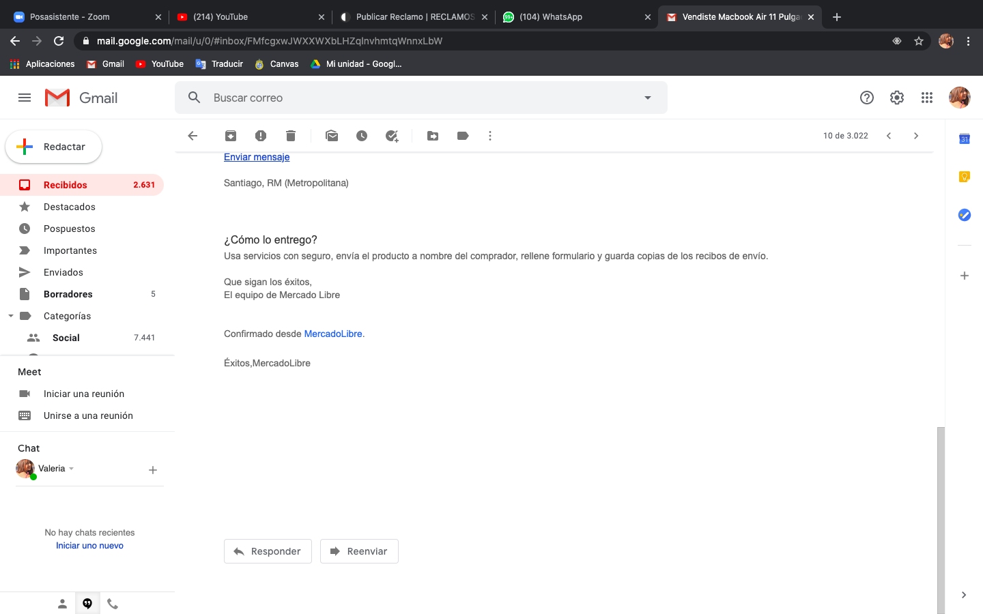Collapse the Categorías section
983x614 pixels.
11,316
